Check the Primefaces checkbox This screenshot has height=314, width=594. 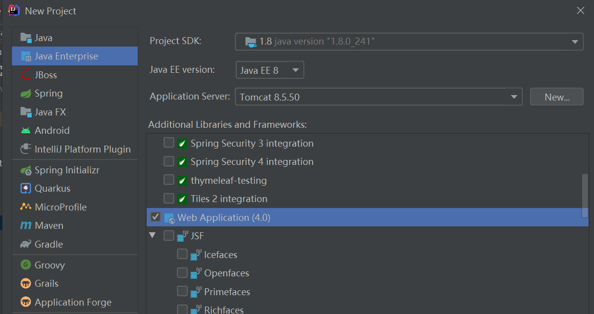pos(182,291)
